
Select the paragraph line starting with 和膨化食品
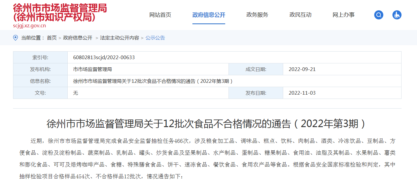[207, 164]
